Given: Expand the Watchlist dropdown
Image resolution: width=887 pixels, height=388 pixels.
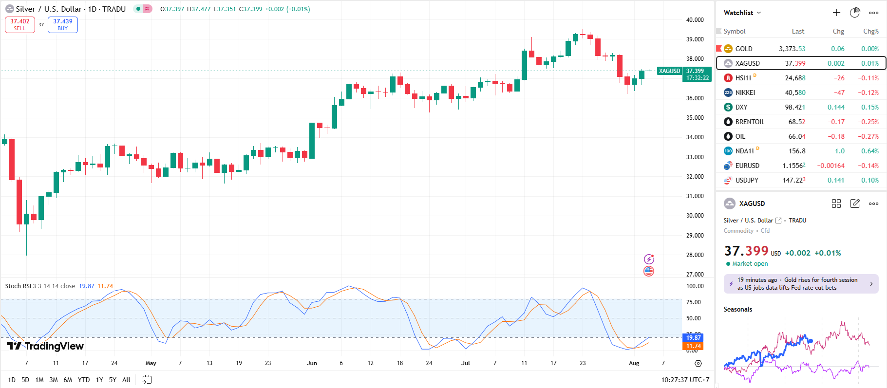Looking at the screenshot, I should [x=742, y=13].
